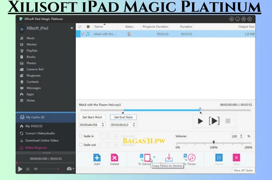Stop the sidebar mini player
The width and height of the screenshot is (272, 180).
coord(28,169)
